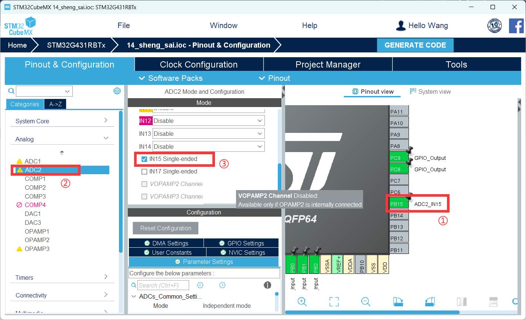Image resolution: width=526 pixels, height=320 pixels.
Task: Select the PB15 pin ADC2_IN15
Action: pos(399,204)
